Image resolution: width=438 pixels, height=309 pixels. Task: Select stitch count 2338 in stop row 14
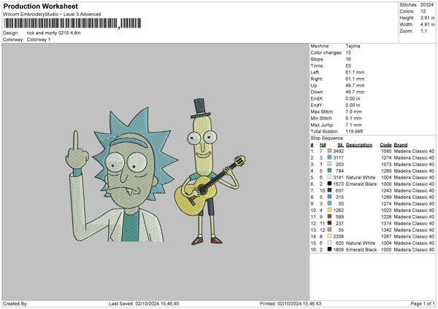coord(338,237)
